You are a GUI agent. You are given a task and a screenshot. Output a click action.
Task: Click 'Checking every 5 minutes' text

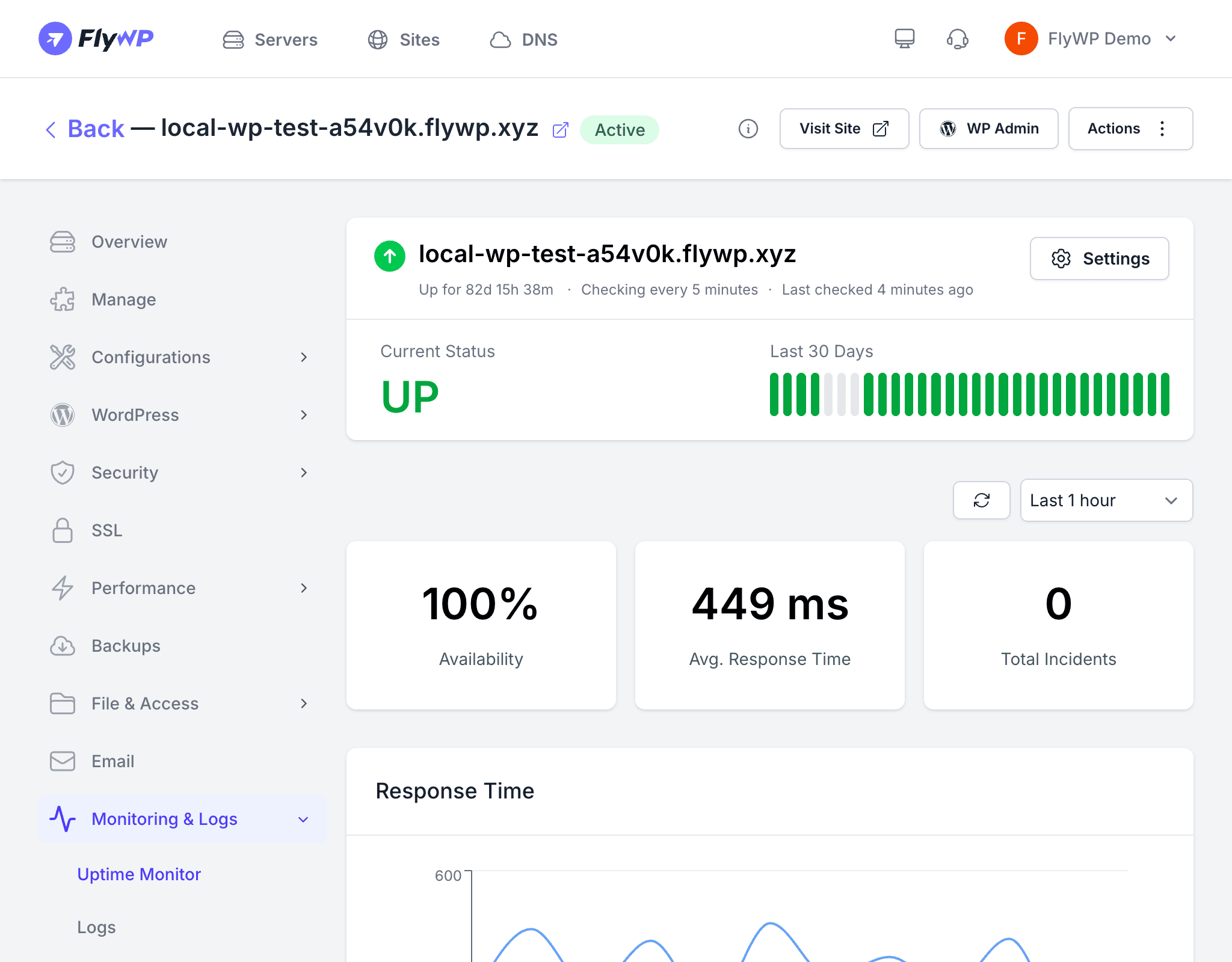[669, 290]
